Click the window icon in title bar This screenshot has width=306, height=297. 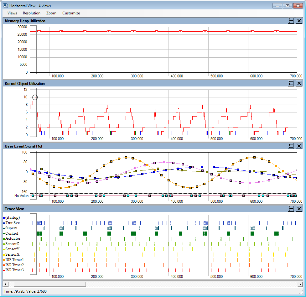coord(5,6)
